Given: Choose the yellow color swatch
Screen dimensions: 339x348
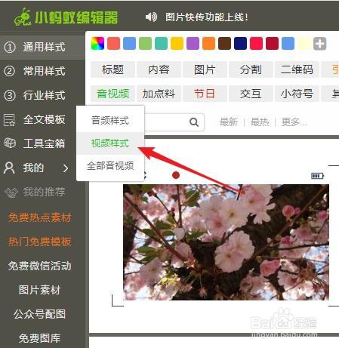Looking at the screenshot, I should tap(177, 43).
